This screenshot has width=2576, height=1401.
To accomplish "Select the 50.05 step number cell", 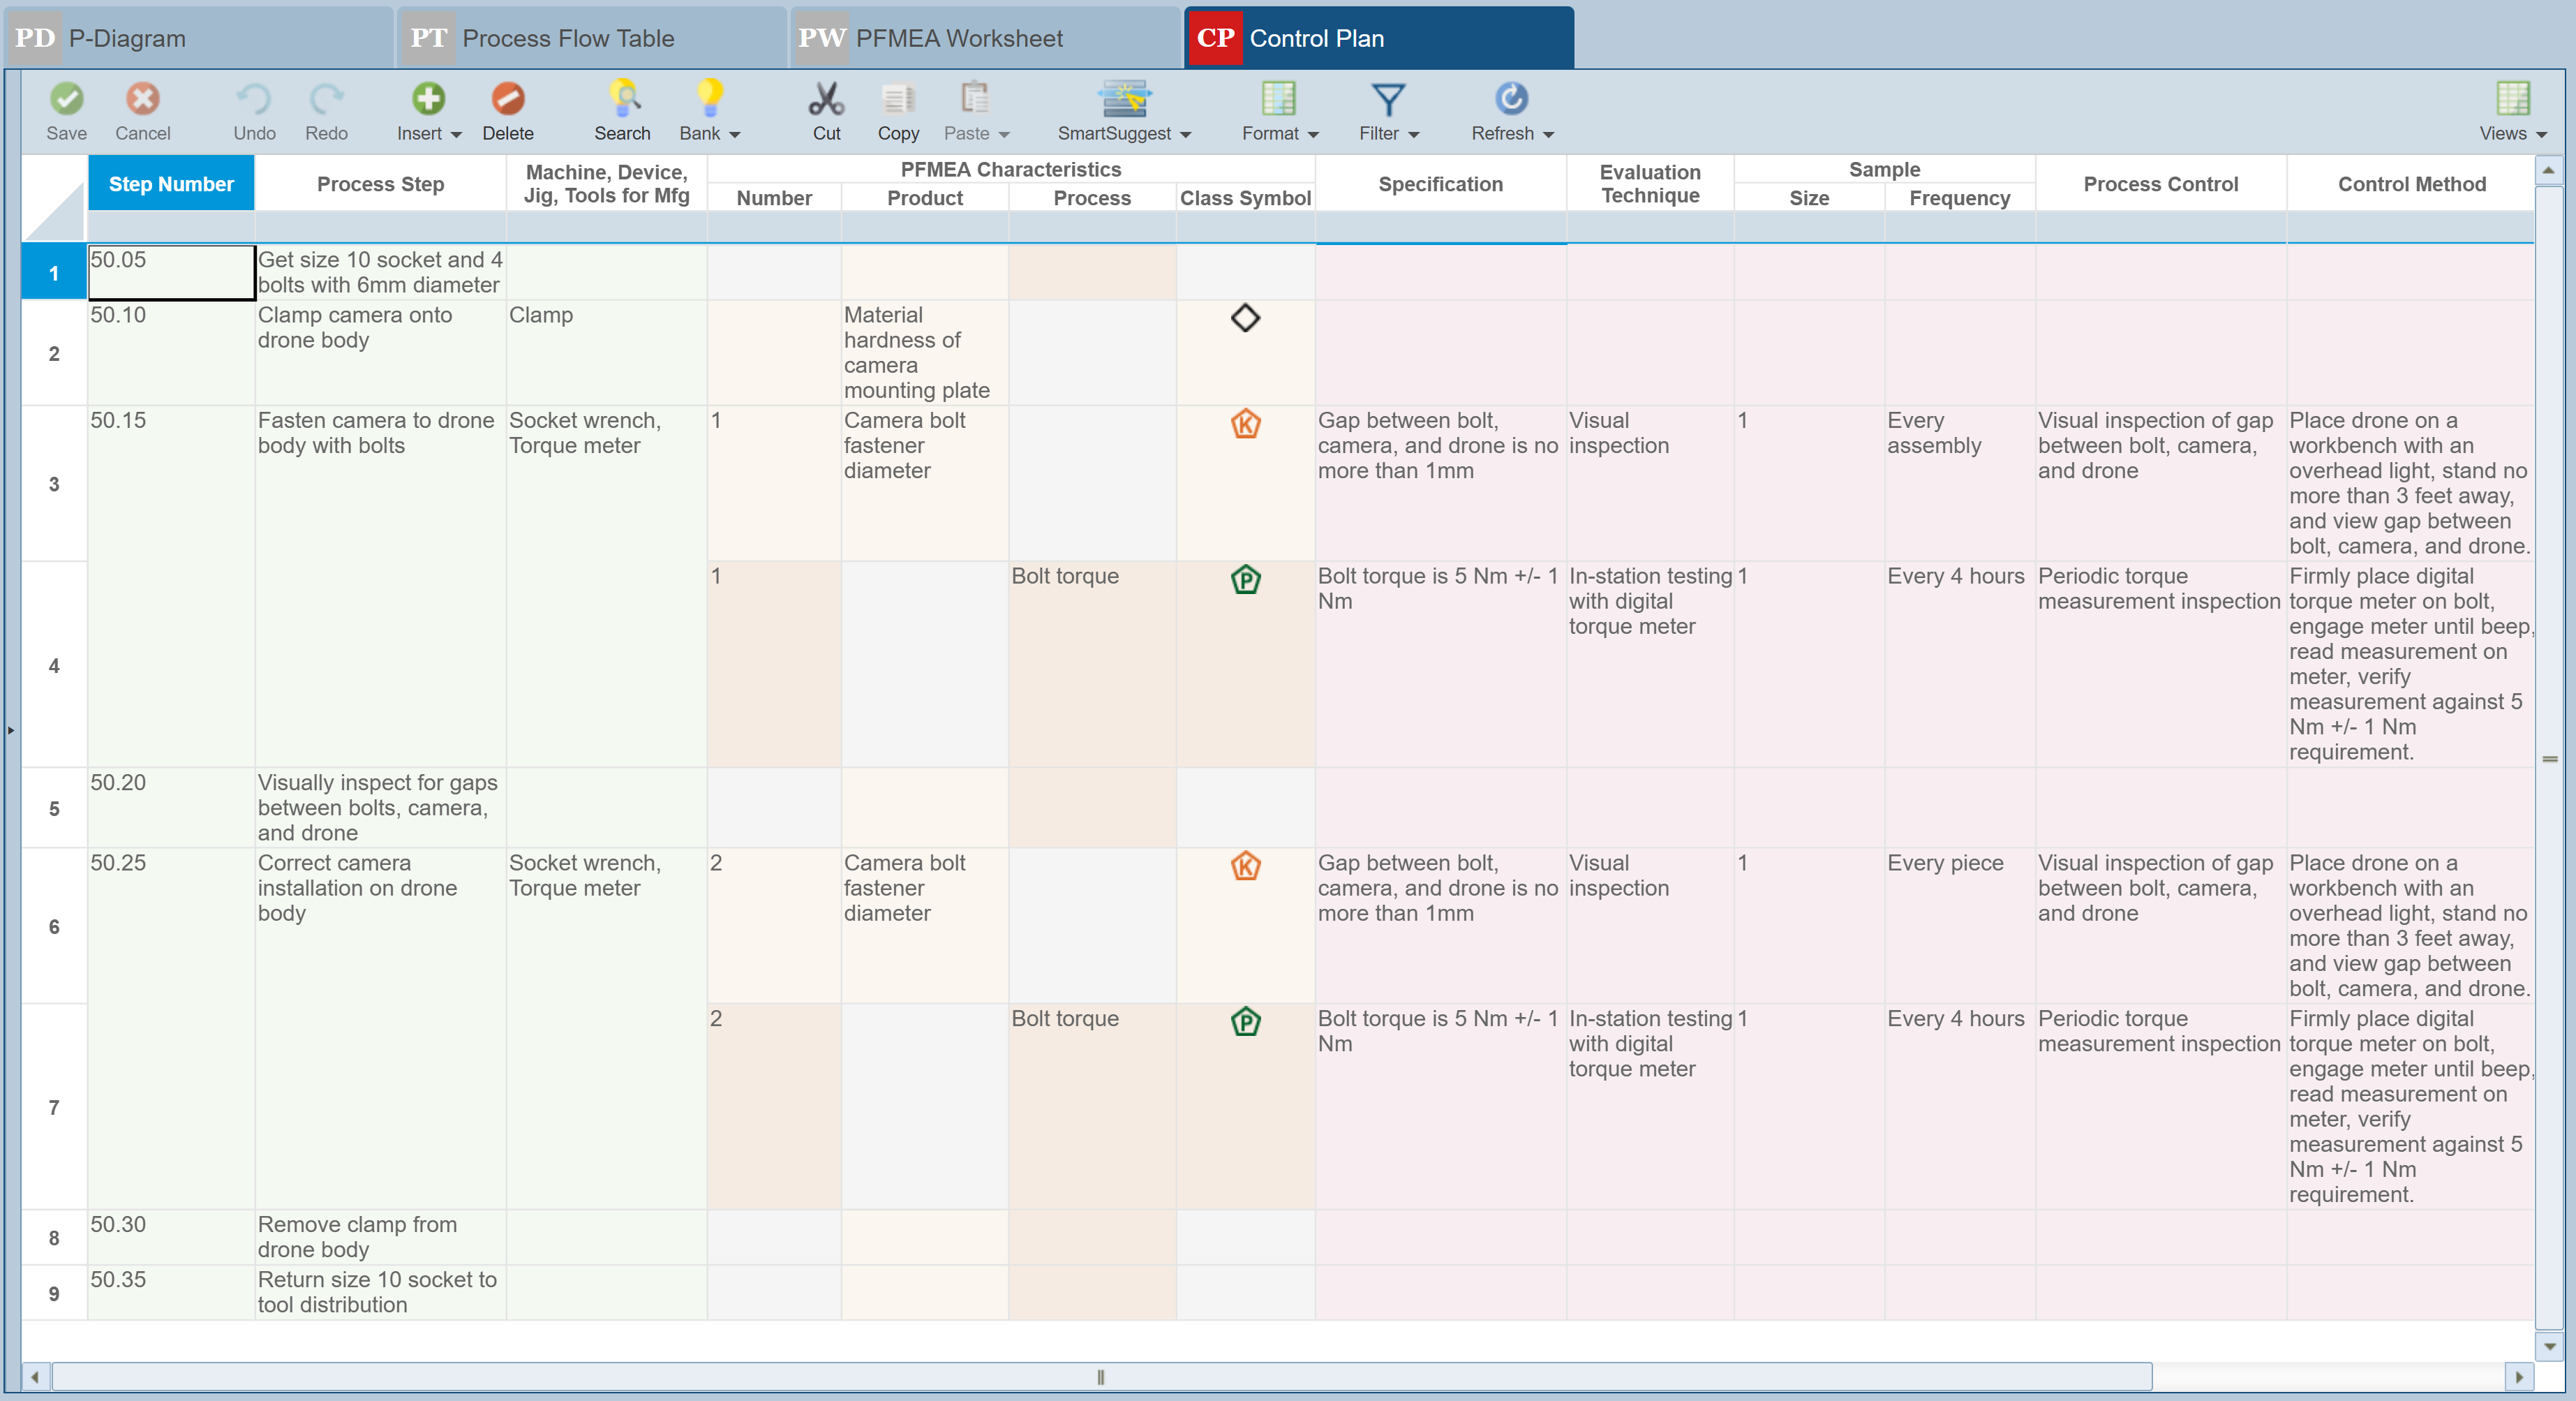I will pos(171,272).
